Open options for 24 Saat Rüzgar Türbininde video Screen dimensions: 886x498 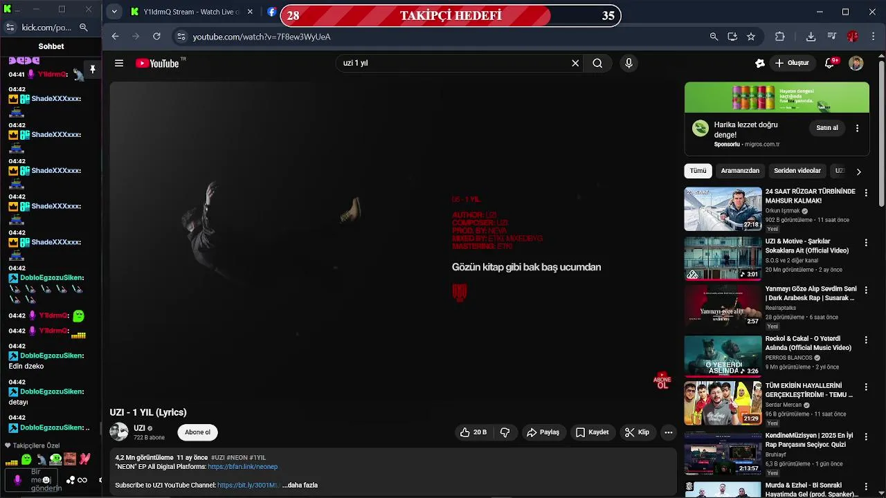tap(865, 194)
